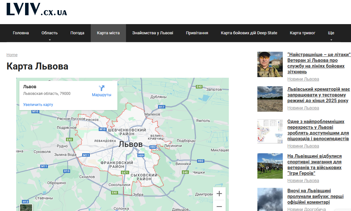Click Увеличить карту link
The height and width of the screenshot is (211, 351).
tap(38, 104)
